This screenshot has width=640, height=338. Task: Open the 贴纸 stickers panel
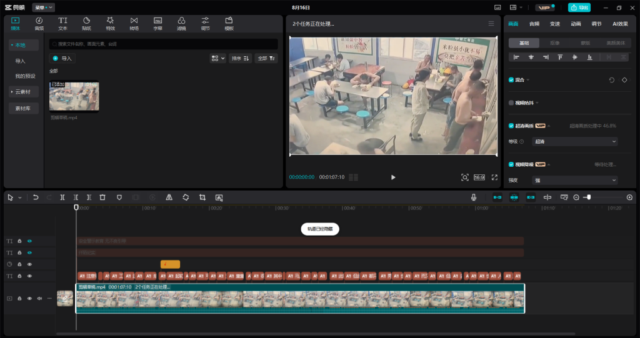coord(86,24)
